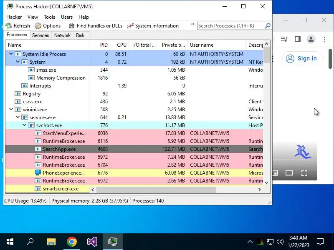This screenshot has height=250, width=334.
Task: Sort by User name column header
Action: tap(216, 45)
